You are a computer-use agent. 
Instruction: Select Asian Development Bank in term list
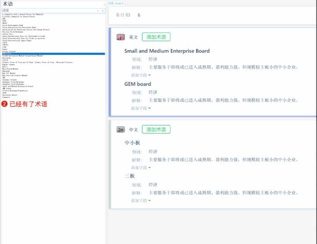(x=12, y=26)
